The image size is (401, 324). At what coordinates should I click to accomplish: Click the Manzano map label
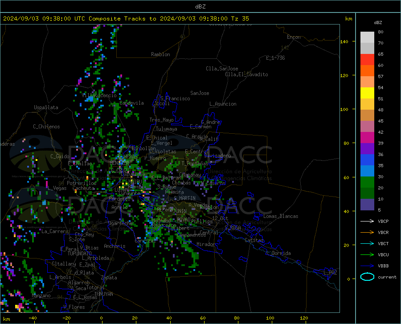[41, 295]
